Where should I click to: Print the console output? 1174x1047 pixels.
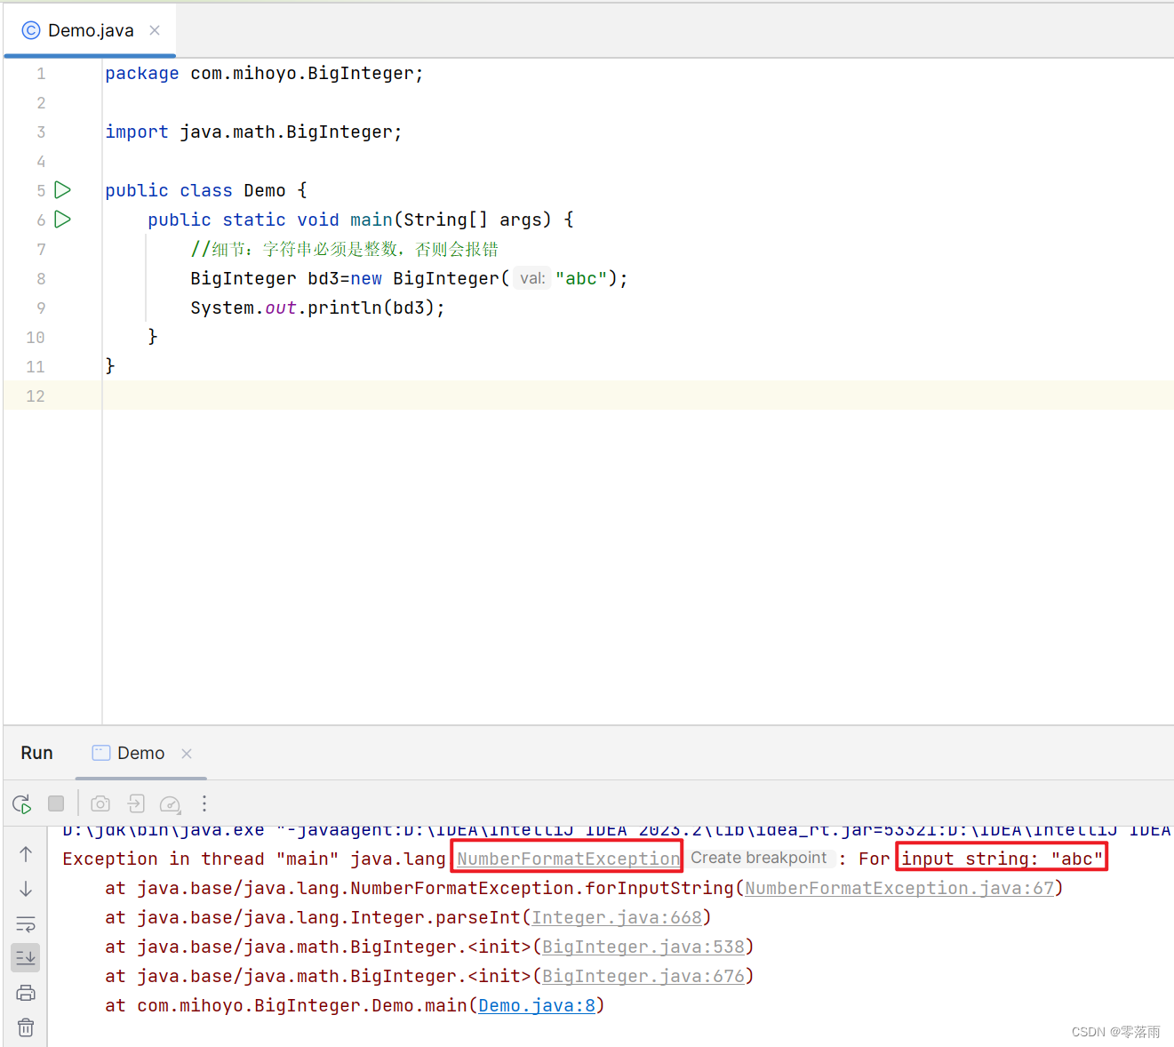click(x=26, y=993)
